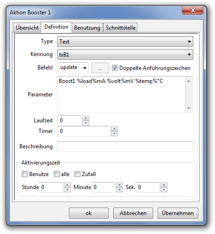
Task: Decrement the Minute spinner down arrow
Action: (119, 190)
